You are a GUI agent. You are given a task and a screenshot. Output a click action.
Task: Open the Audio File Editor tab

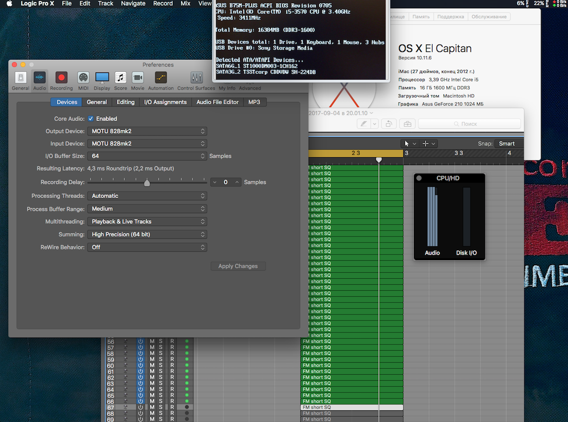(217, 102)
